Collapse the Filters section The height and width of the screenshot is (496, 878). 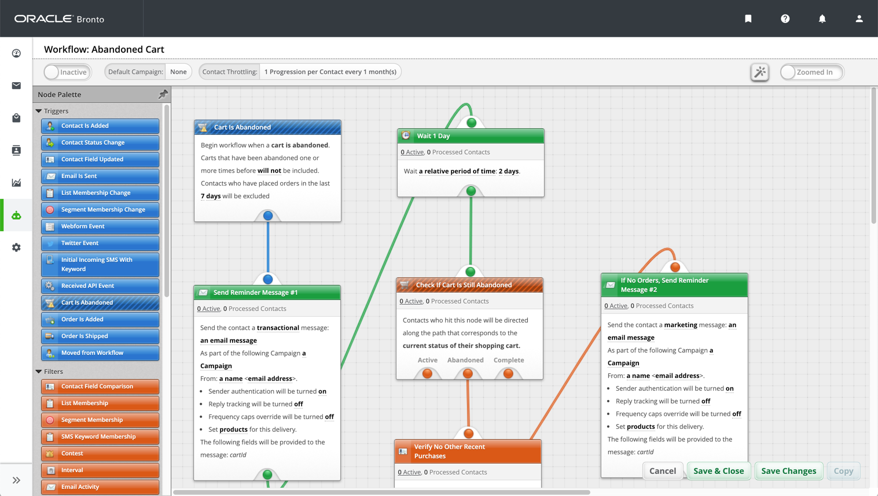(39, 372)
